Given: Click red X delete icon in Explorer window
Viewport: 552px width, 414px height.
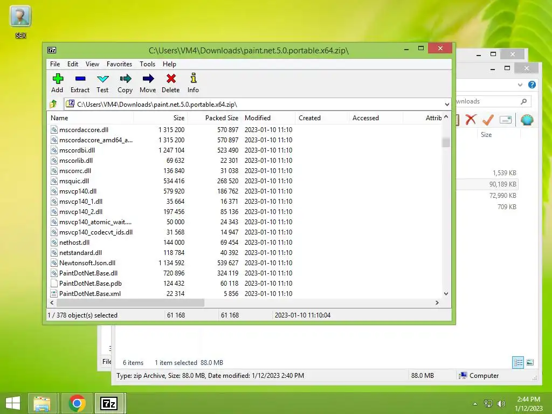Looking at the screenshot, I should 471,120.
